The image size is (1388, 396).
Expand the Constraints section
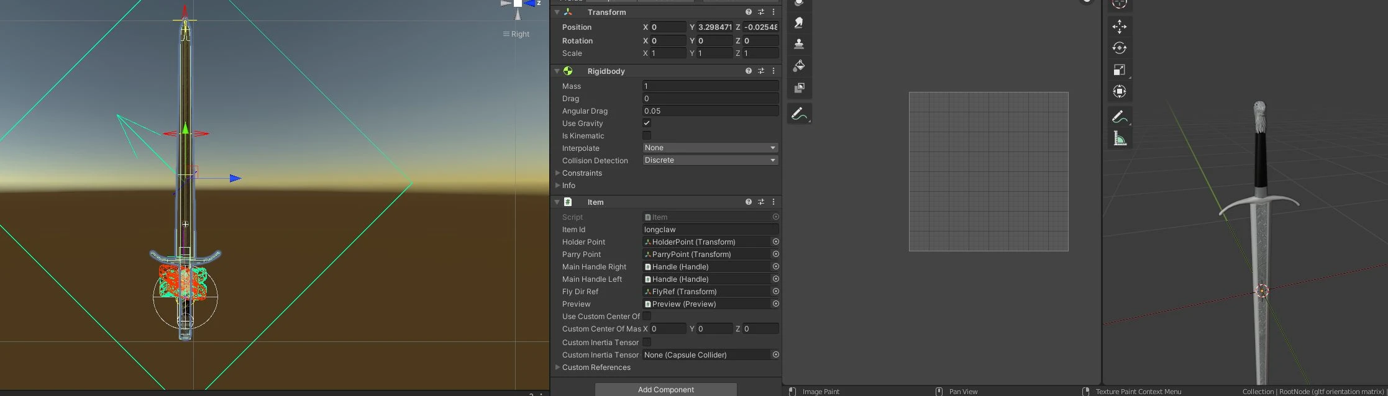tap(557, 173)
